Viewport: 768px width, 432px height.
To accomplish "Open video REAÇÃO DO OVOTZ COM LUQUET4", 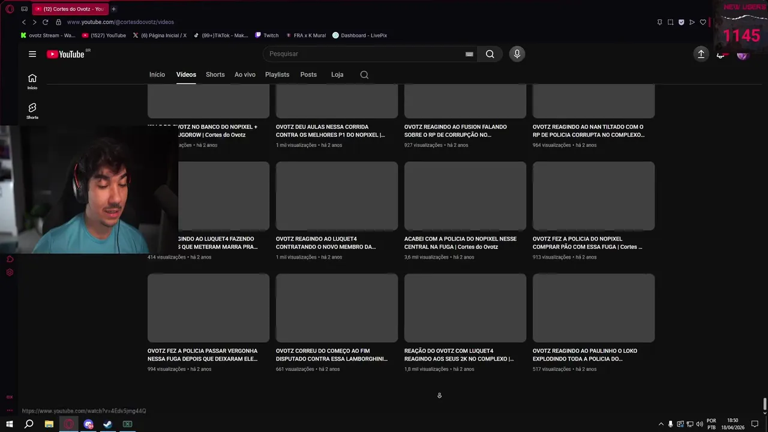I will (459, 355).
